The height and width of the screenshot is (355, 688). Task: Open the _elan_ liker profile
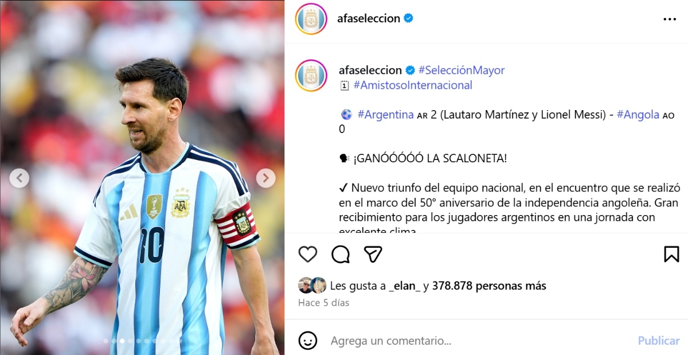point(404,286)
